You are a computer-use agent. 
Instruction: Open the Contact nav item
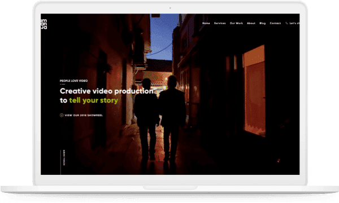tap(275, 23)
